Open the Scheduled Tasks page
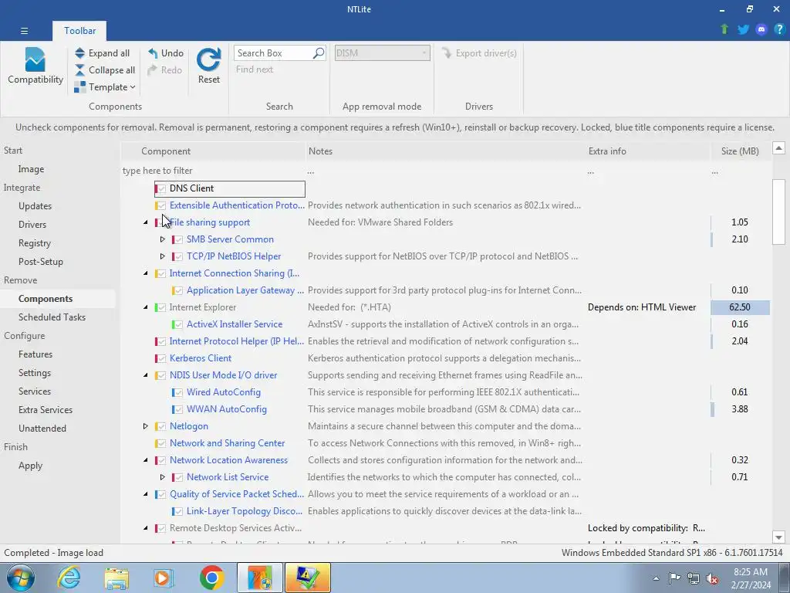The height and width of the screenshot is (593, 790). pos(52,317)
